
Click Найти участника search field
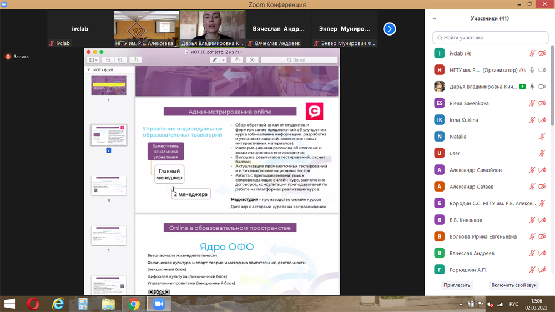[490, 38]
